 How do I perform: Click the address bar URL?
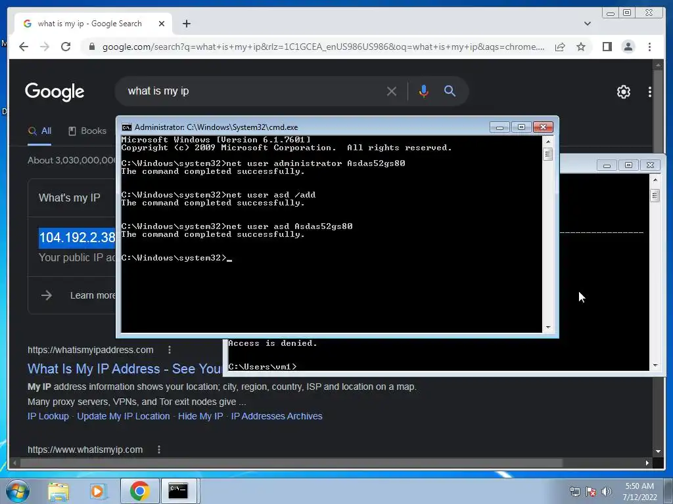tap(323, 47)
